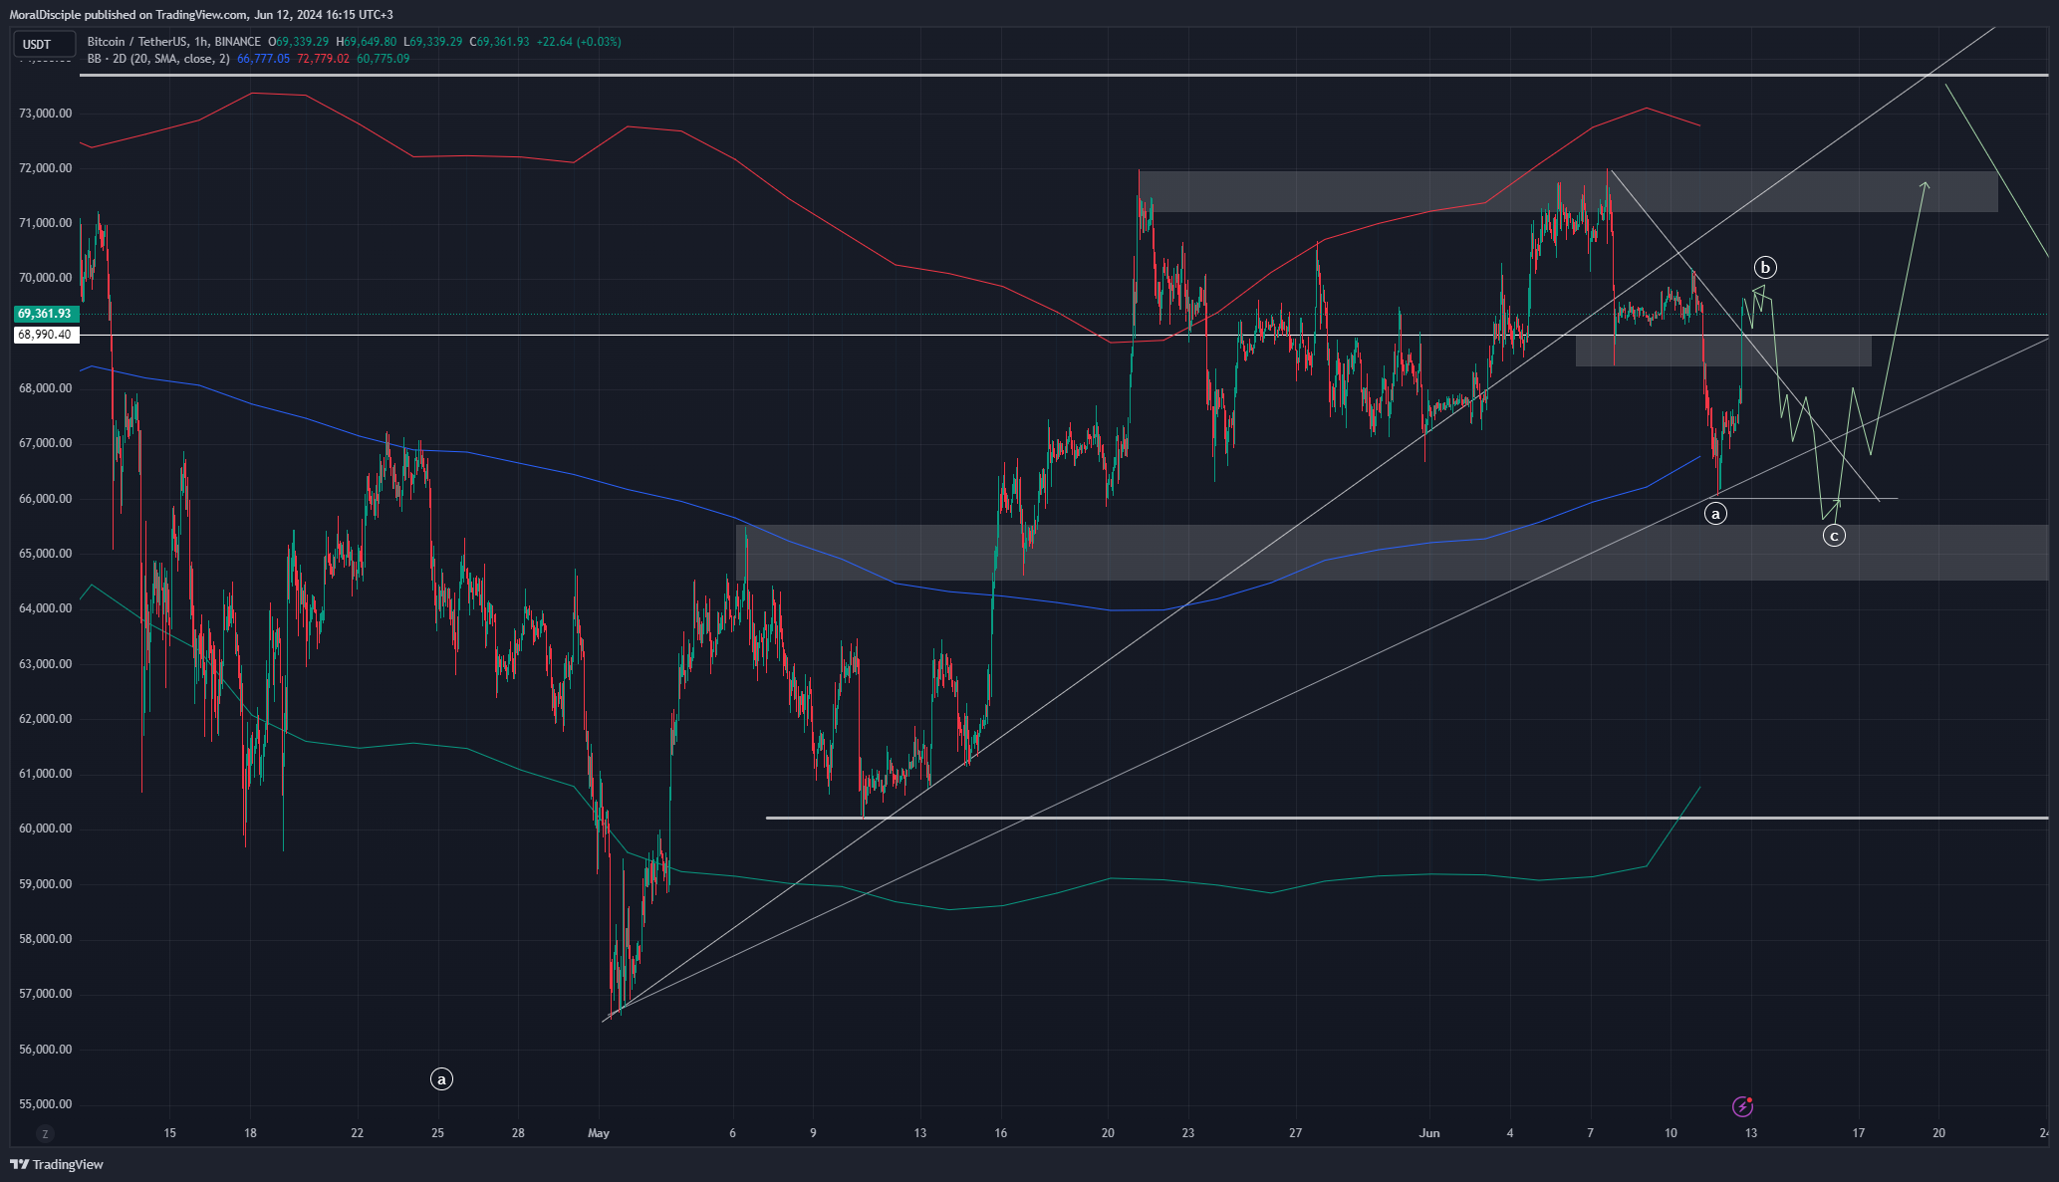Click the 63,000.00 price axis label

pos(45,664)
